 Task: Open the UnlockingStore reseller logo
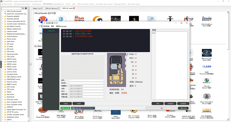[x=207, y=19]
